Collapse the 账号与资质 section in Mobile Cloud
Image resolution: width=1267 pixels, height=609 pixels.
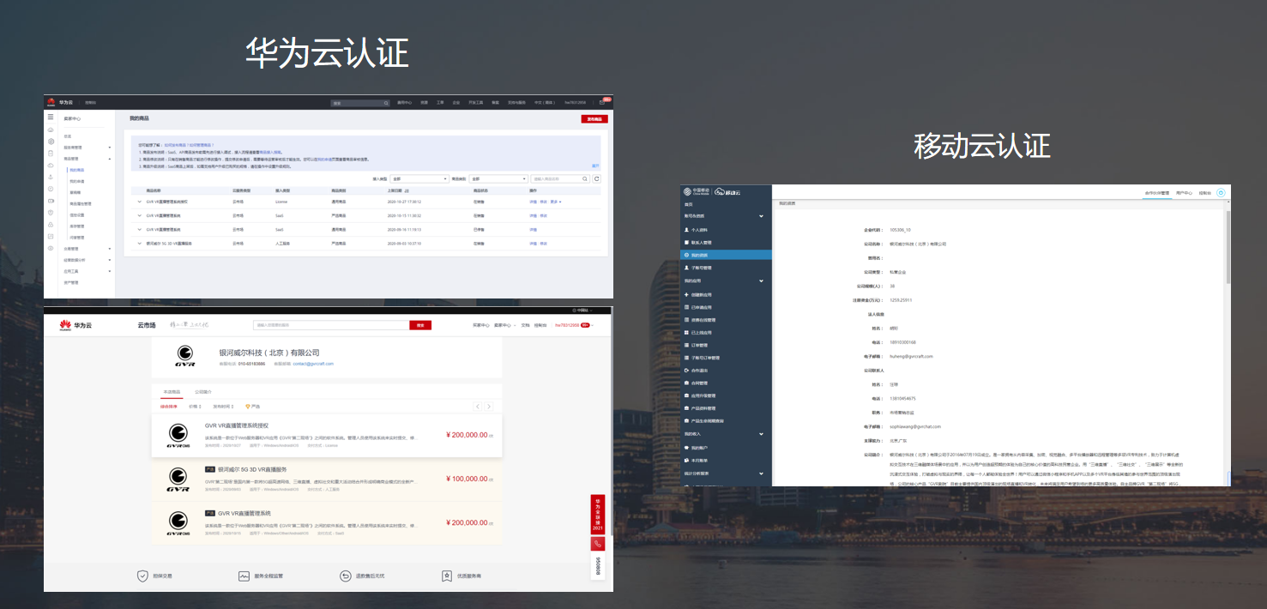pyautogui.click(x=762, y=217)
